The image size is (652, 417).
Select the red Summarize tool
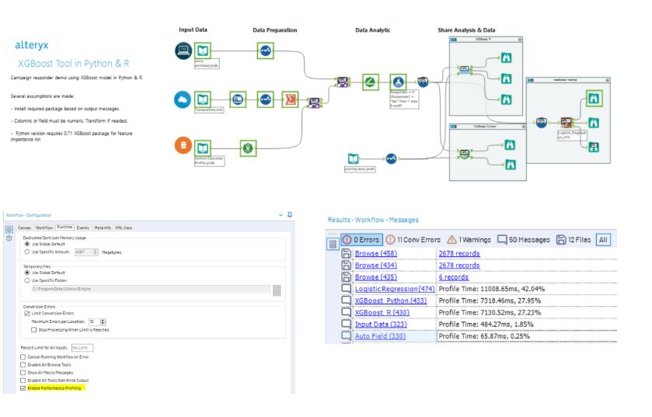290,99
